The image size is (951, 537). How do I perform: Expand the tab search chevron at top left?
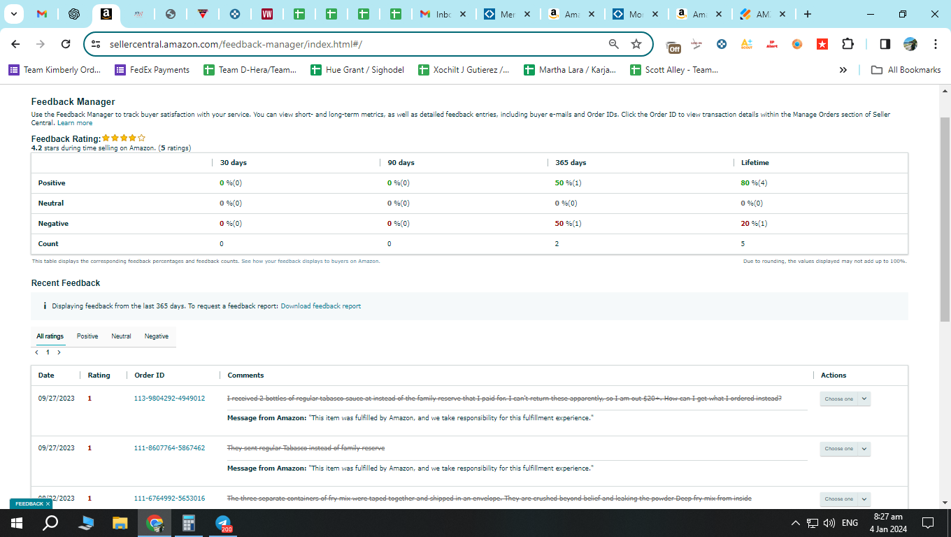coord(13,14)
